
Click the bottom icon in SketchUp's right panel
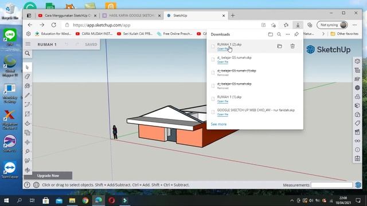pyautogui.click(x=357, y=159)
